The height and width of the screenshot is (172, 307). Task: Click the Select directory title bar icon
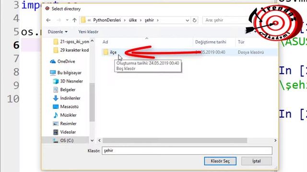47,9
